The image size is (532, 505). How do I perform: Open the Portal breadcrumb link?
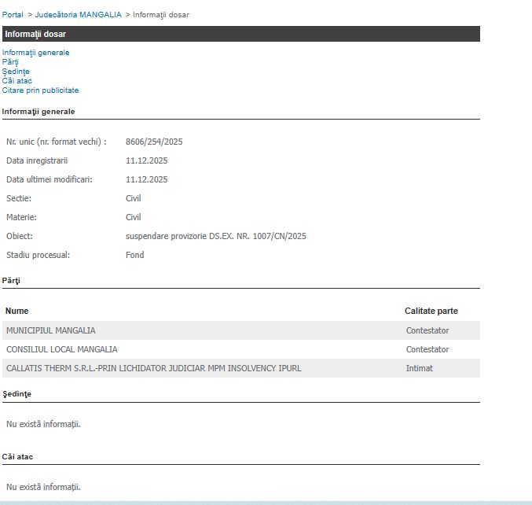click(x=13, y=15)
